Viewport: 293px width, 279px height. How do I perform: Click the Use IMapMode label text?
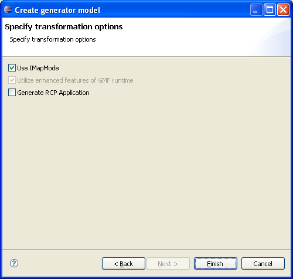click(38, 68)
